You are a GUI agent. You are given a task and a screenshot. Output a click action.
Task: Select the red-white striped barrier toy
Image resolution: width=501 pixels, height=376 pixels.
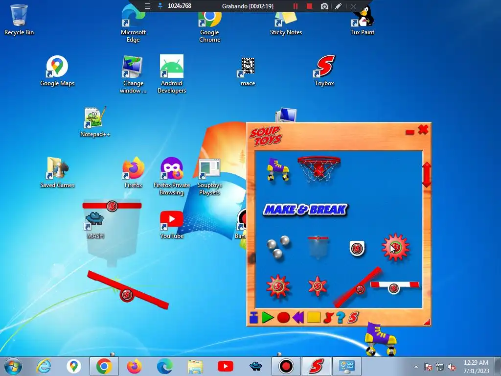click(x=394, y=286)
